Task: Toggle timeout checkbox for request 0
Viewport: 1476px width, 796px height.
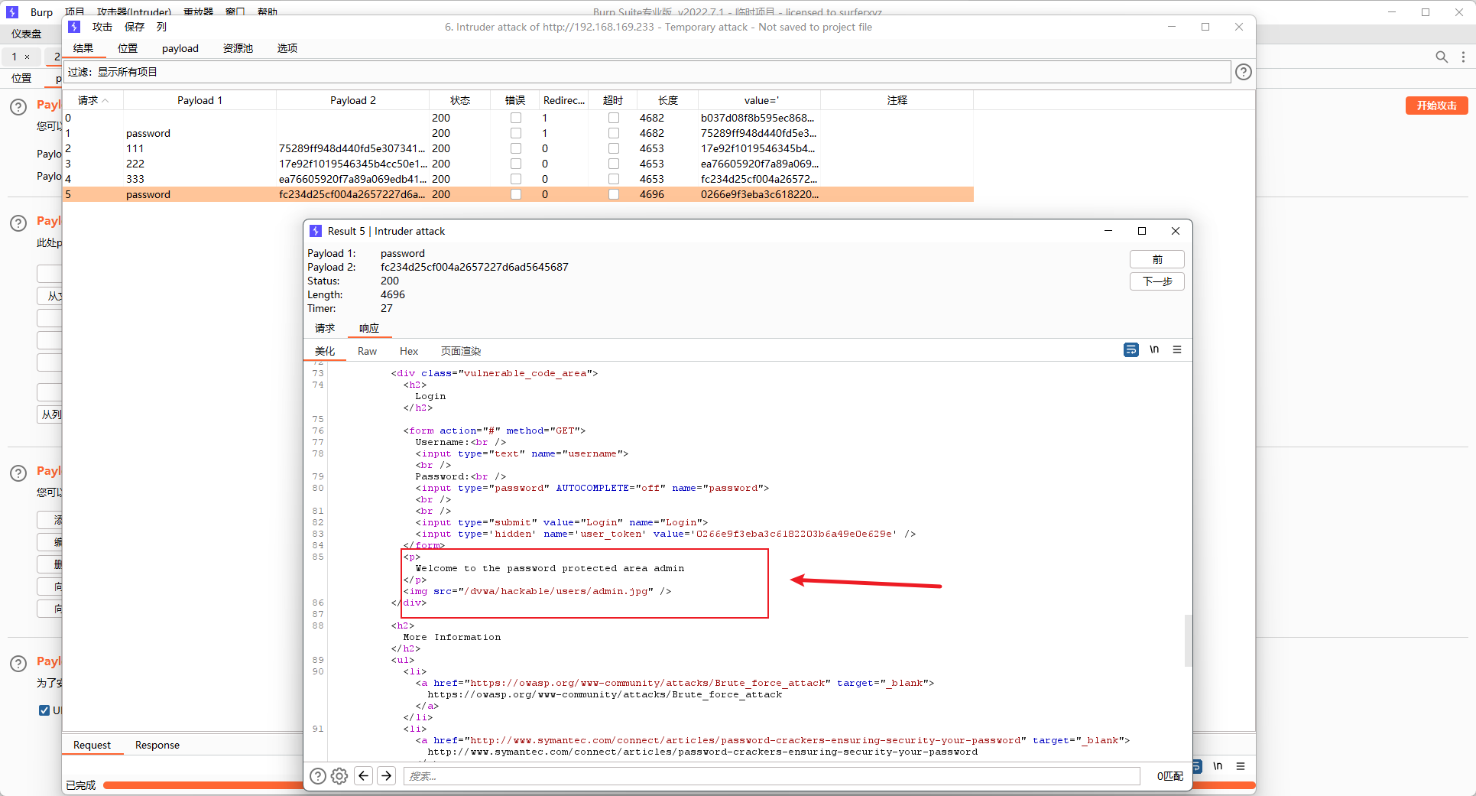Action: (x=614, y=118)
